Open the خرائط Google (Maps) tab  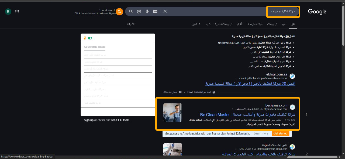click(x=254, y=24)
